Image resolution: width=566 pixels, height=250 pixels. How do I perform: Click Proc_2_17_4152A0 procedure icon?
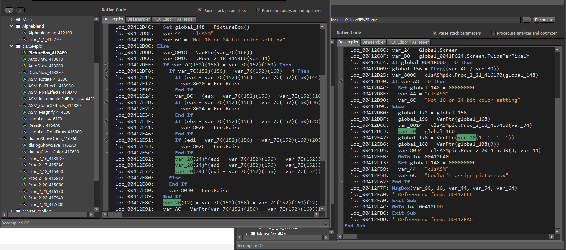tap(24, 165)
